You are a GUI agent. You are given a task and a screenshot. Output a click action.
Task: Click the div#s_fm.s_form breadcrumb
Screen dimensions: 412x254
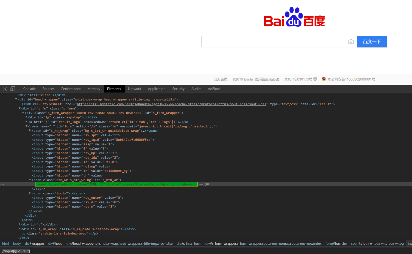point(189,244)
